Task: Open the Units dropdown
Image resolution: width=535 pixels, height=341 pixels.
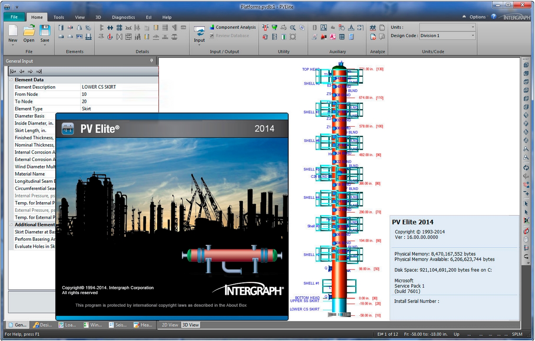Action: pos(447,27)
